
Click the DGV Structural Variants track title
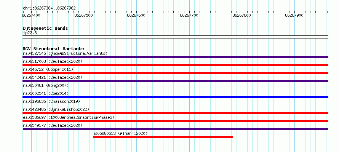click(x=53, y=49)
